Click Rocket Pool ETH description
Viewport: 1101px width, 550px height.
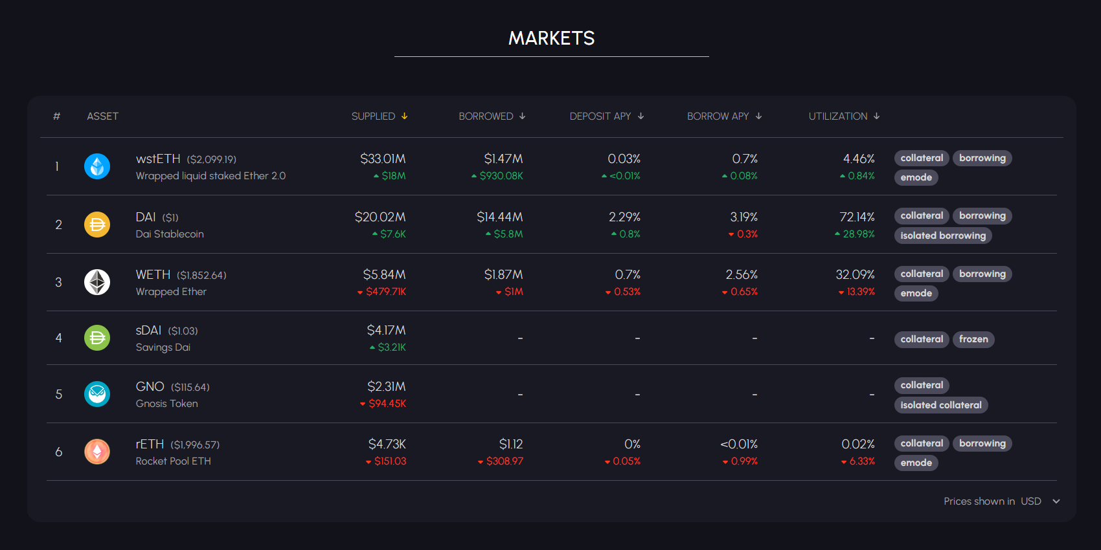point(174,461)
